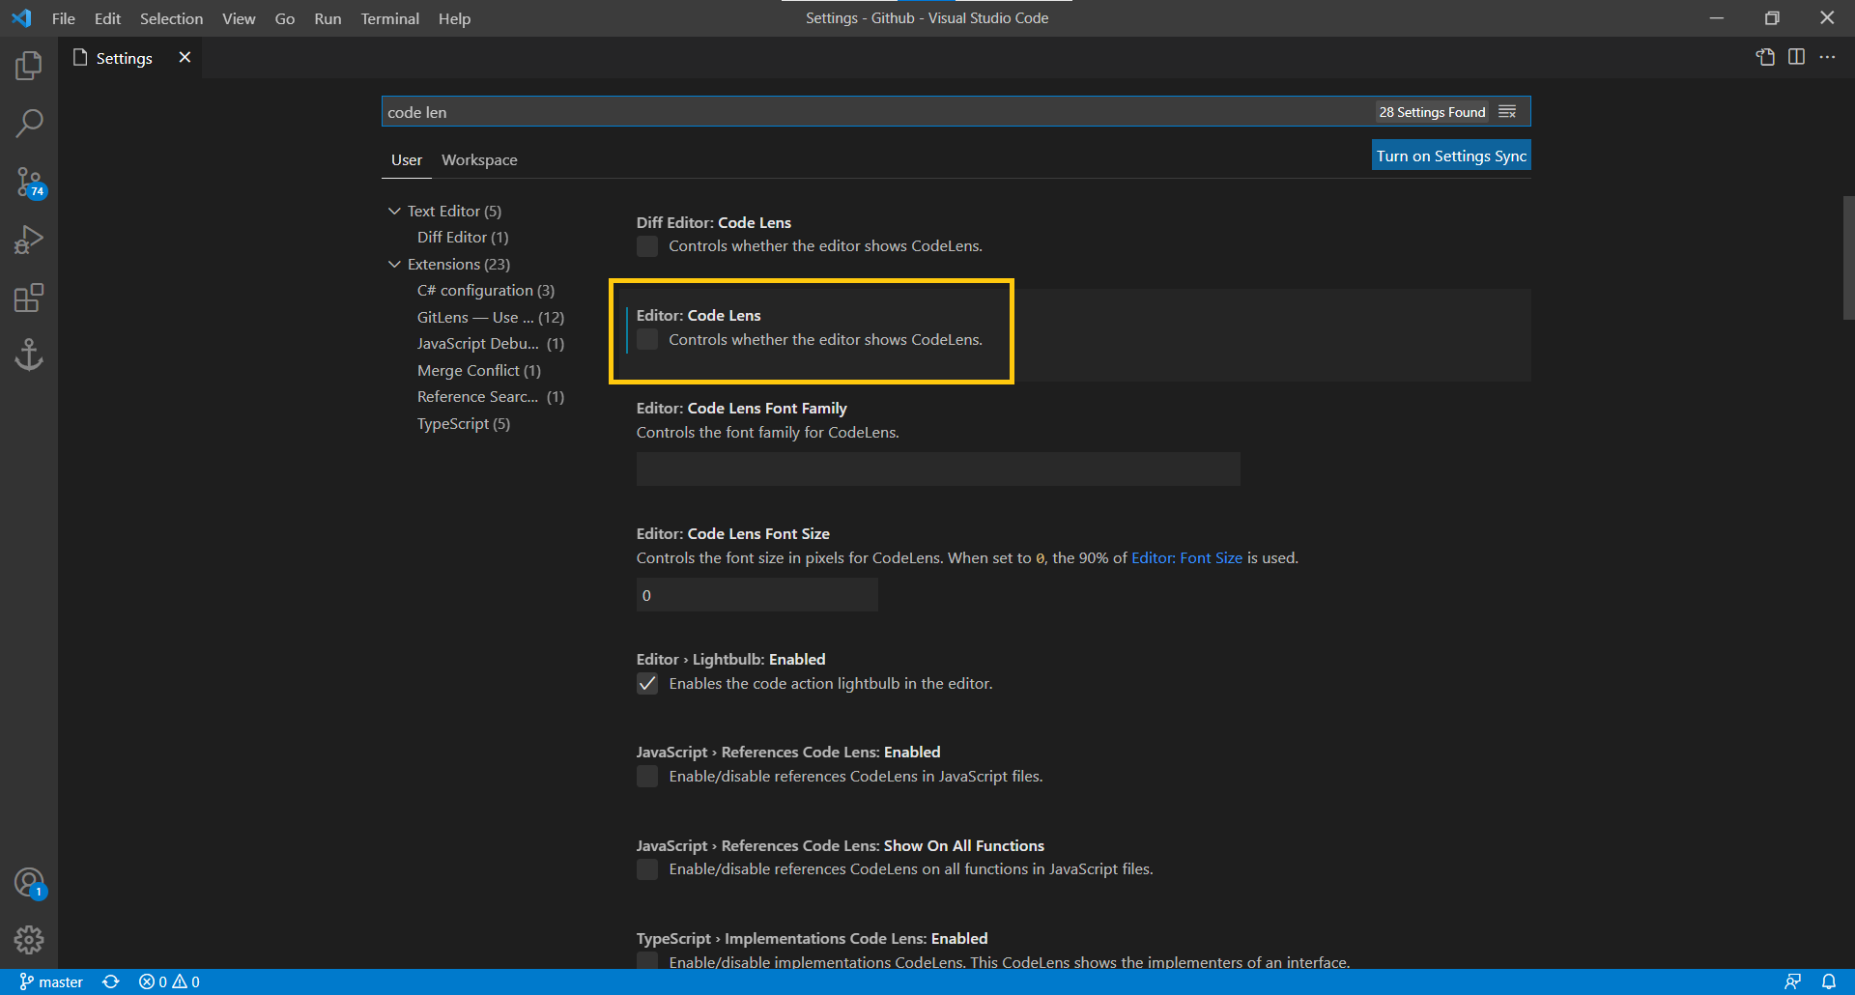Image resolution: width=1855 pixels, height=995 pixels.
Task: Click the Synchronize Changes icon in status bar
Action: (111, 981)
